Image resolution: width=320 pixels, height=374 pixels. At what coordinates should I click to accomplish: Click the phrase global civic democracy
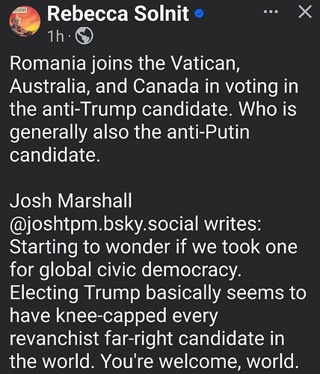coord(141,270)
